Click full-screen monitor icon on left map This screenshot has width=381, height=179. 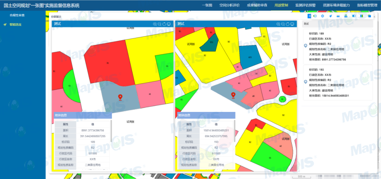tap(169, 24)
